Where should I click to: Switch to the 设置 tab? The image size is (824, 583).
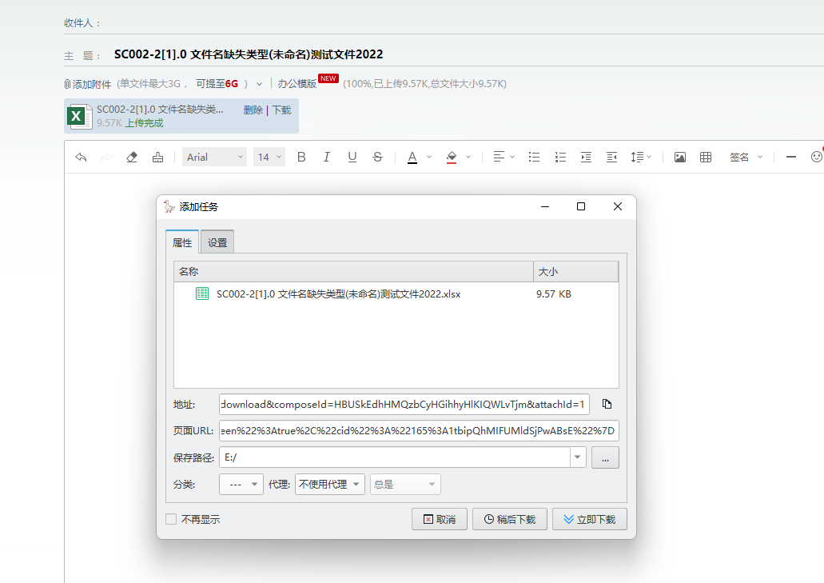click(217, 241)
